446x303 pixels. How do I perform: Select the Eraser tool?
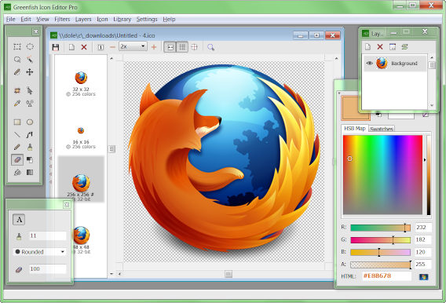coord(17,160)
